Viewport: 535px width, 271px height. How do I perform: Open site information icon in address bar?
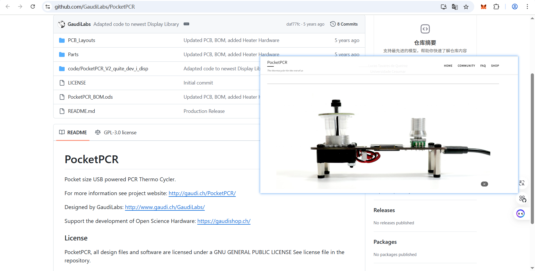coord(48,7)
